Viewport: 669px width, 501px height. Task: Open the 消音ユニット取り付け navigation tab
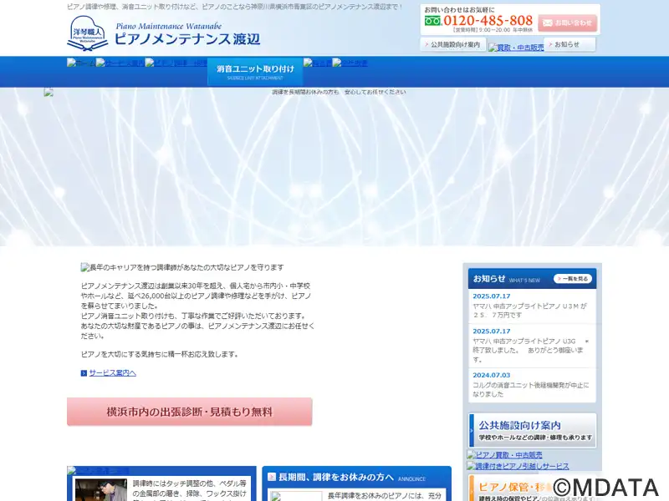point(255,71)
